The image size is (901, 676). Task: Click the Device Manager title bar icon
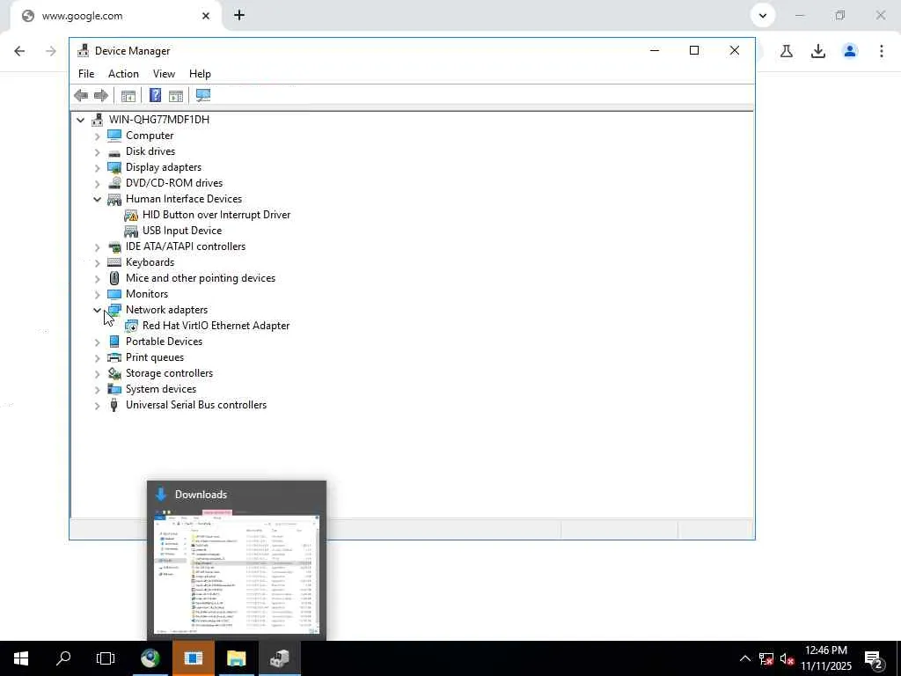coord(84,50)
